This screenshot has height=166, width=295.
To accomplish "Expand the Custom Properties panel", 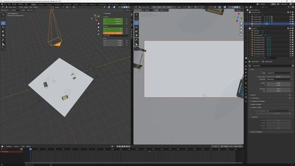I will (x=256, y=132).
